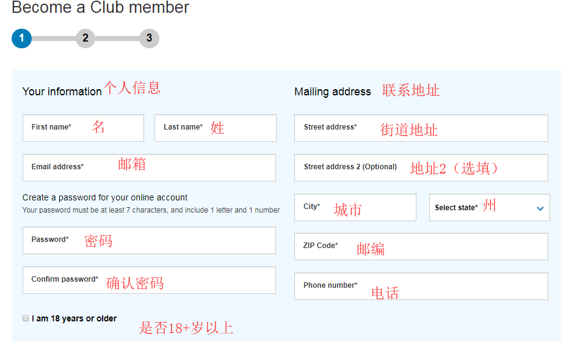Viewport: 577px width, 344px height.
Task: Go to step 2 in progress tracker
Action: coord(85,38)
